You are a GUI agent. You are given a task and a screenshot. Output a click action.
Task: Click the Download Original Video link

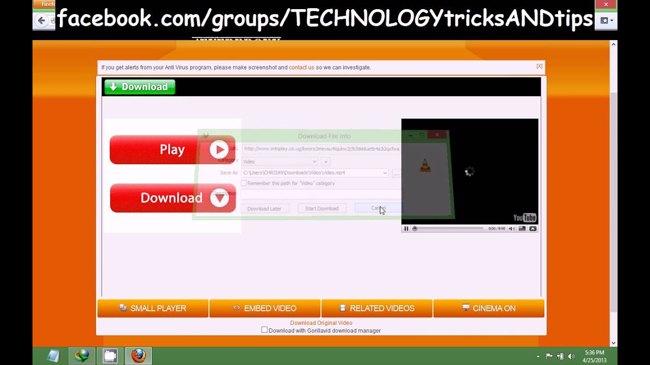tap(321, 323)
